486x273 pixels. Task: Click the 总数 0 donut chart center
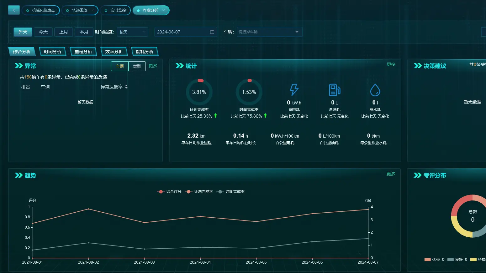click(x=473, y=216)
